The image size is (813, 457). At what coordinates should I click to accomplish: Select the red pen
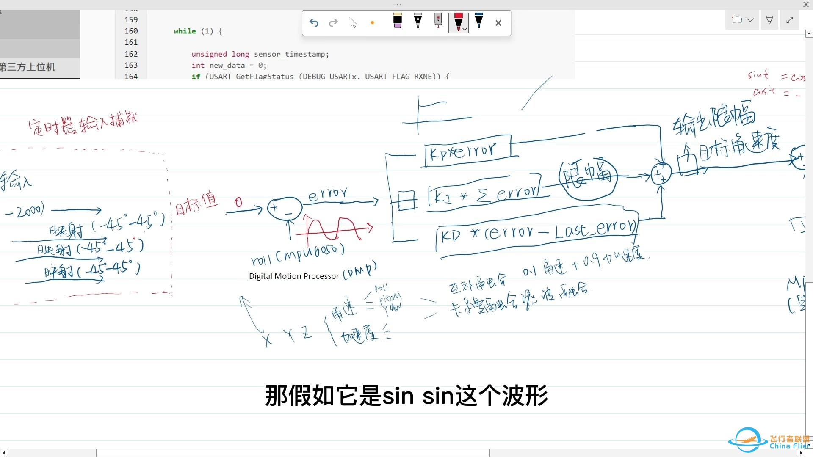pyautogui.click(x=457, y=22)
